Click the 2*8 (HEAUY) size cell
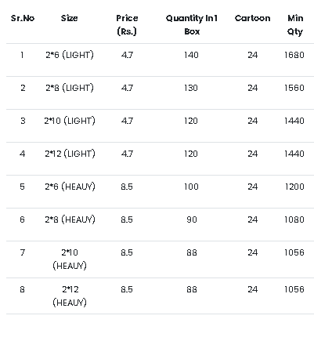 pos(70,219)
